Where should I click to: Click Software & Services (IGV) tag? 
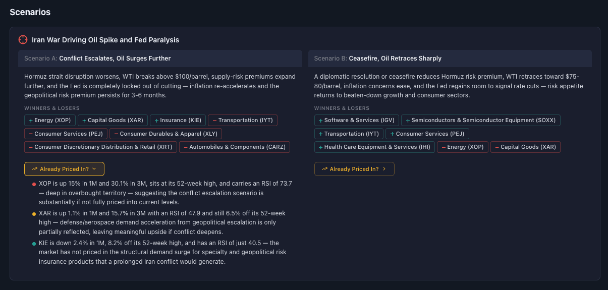[356, 121]
